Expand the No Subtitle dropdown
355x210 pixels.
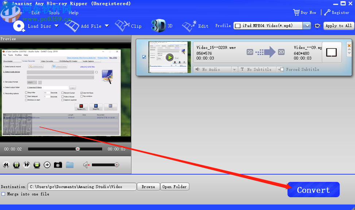coord(278,69)
